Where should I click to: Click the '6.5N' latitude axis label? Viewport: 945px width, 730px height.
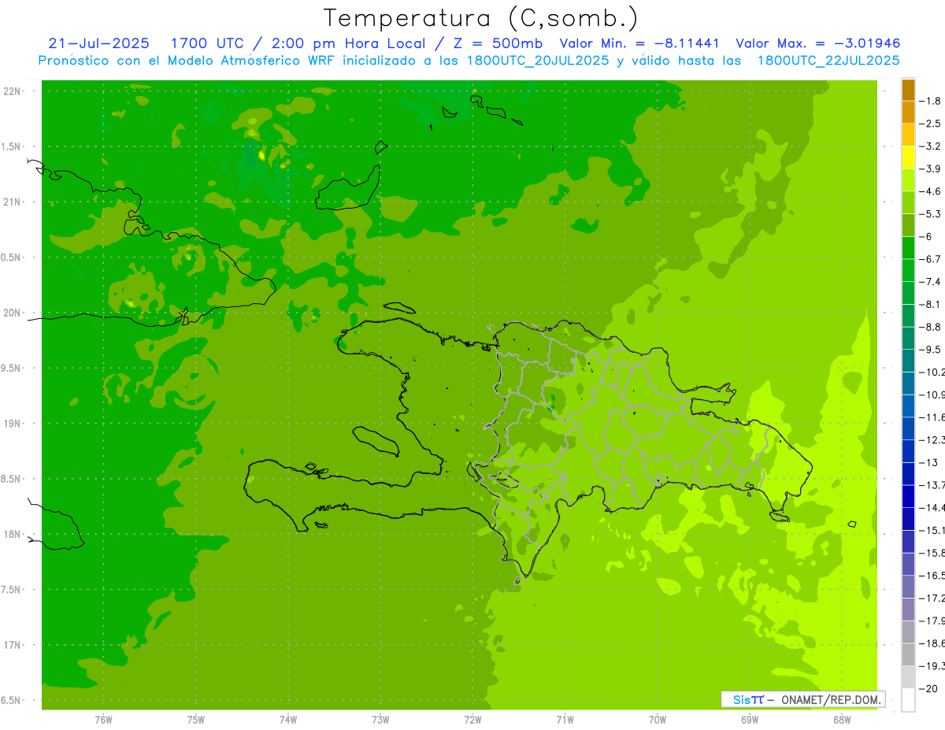coord(12,700)
